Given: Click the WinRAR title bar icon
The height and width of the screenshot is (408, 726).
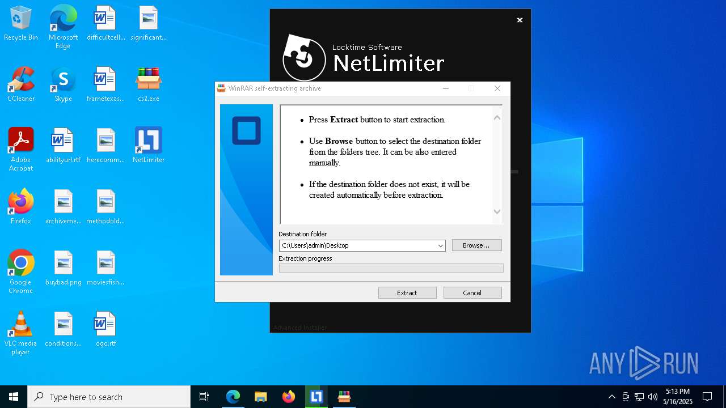Looking at the screenshot, I should (x=221, y=88).
